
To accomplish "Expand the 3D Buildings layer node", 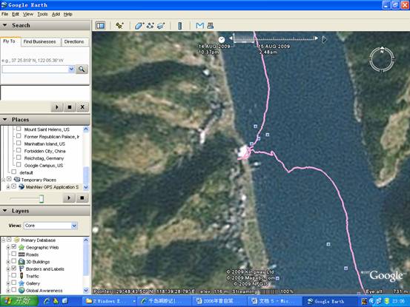I will click(8, 262).
